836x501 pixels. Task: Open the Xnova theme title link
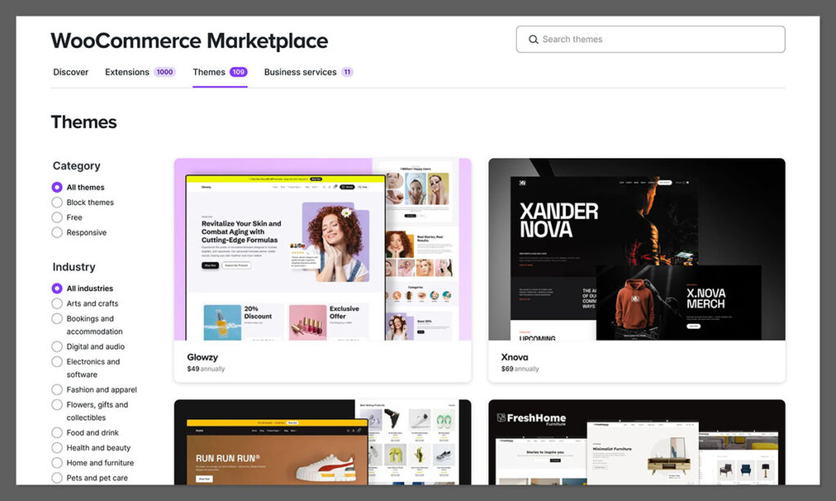514,357
